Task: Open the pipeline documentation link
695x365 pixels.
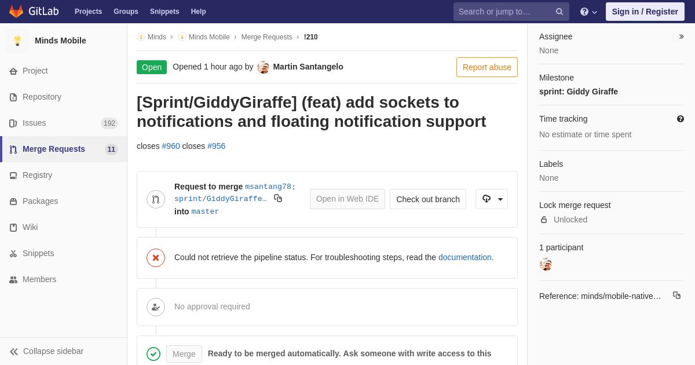Action: pos(464,257)
